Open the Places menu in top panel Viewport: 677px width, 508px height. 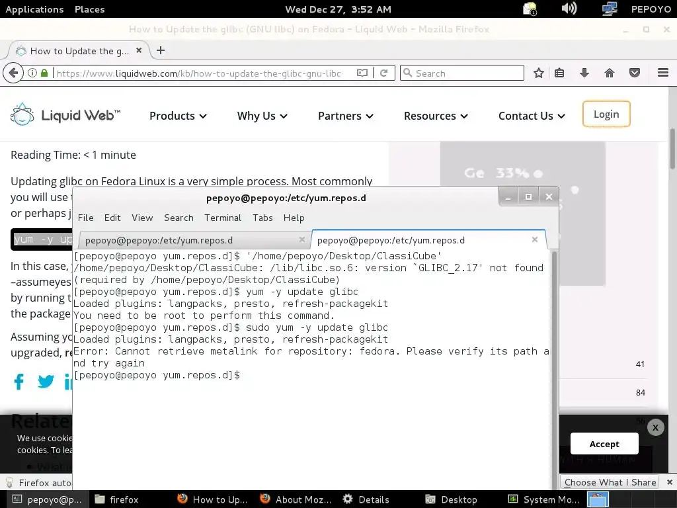tap(89, 9)
